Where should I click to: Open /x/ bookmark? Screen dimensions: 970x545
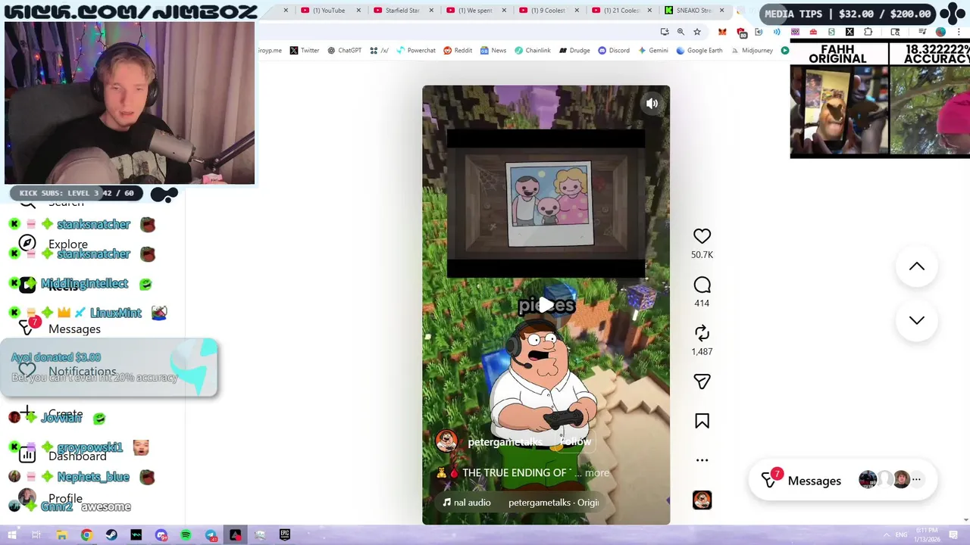[379, 51]
